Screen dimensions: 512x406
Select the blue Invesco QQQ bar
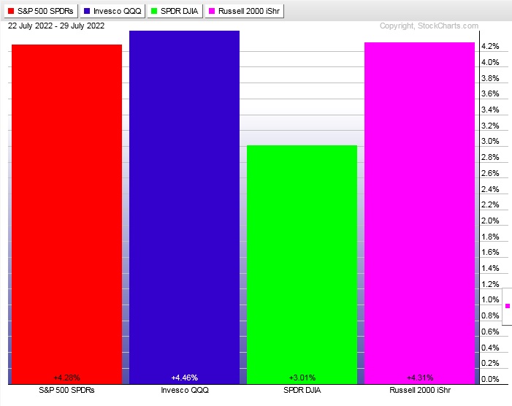tap(185, 207)
